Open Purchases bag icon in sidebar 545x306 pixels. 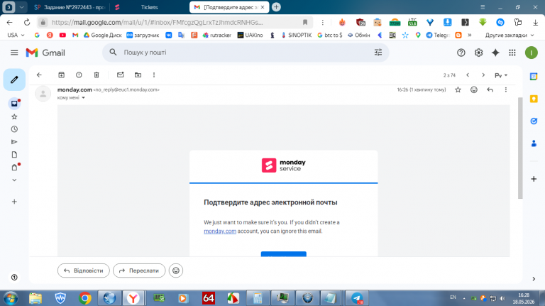point(14,168)
